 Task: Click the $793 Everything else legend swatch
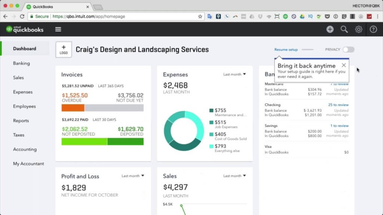tap(211, 146)
